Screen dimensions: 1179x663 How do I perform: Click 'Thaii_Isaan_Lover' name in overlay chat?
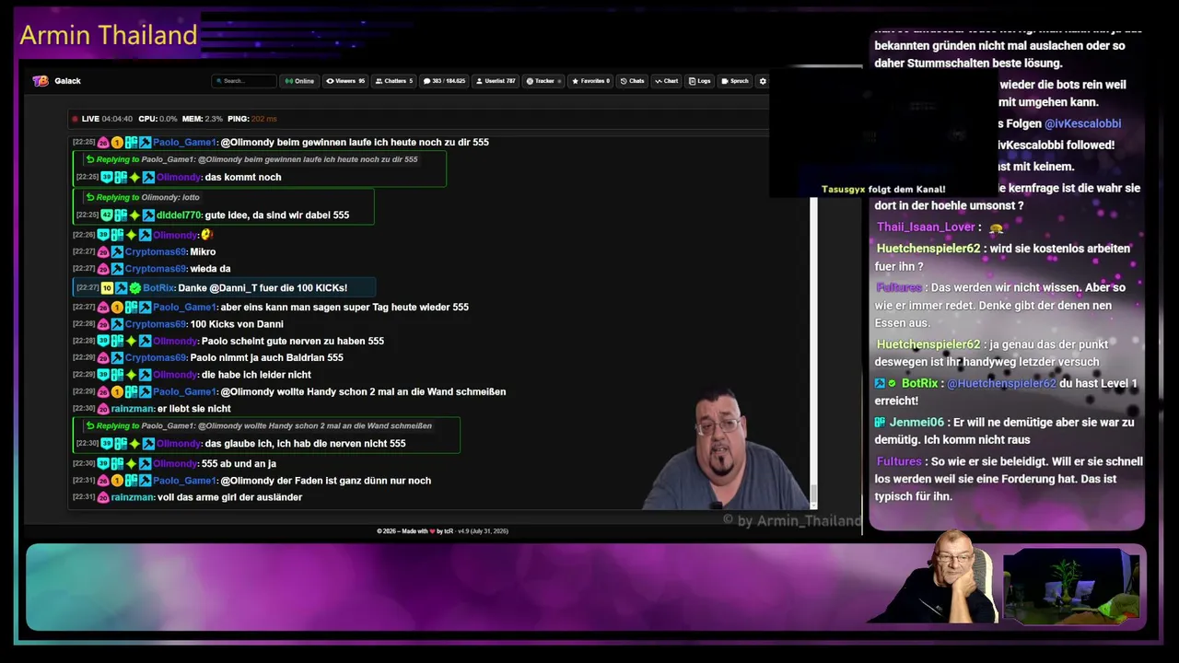pyautogui.click(x=926, y=227)
